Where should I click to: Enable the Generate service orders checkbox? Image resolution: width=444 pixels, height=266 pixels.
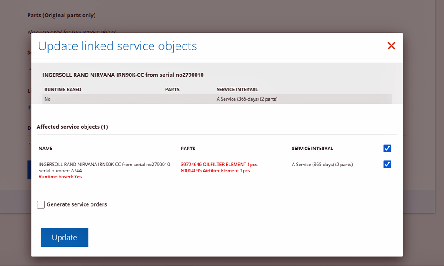coord(41,204)
